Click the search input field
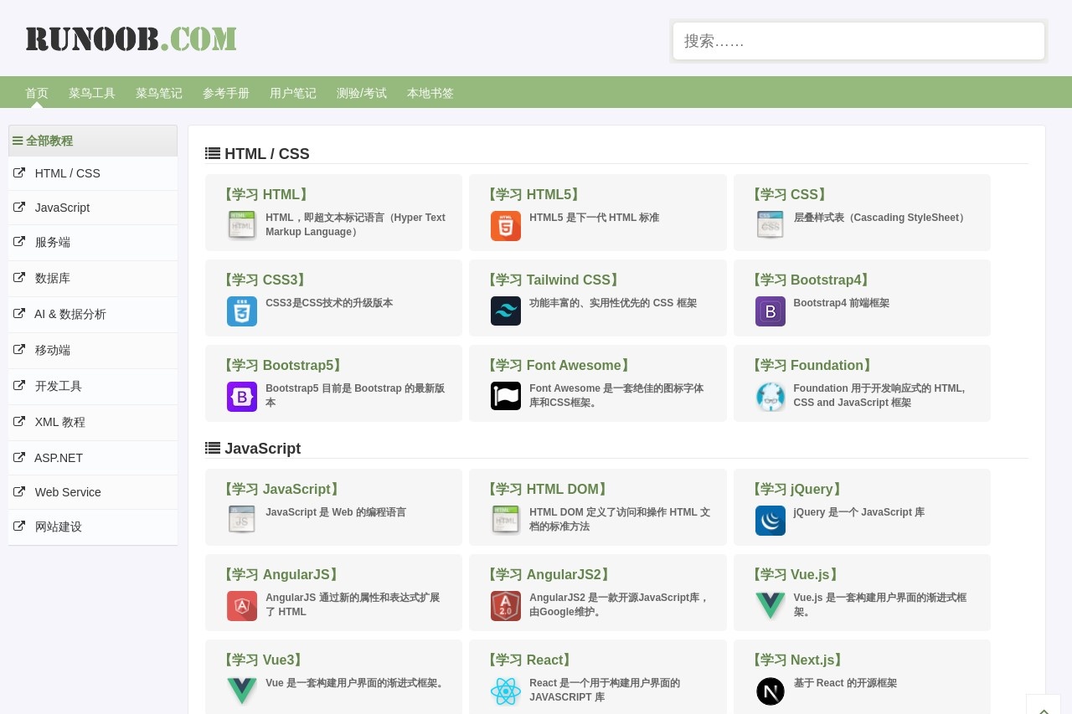The width and height of the screenshot is (1072, 714). 858,41
